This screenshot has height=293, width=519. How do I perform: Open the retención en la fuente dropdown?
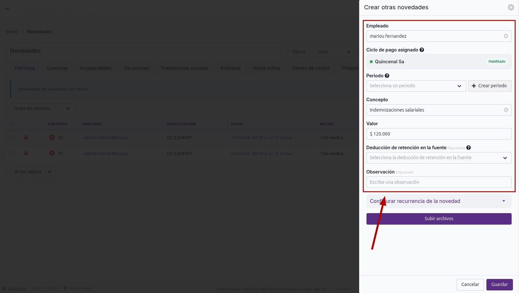439,158
